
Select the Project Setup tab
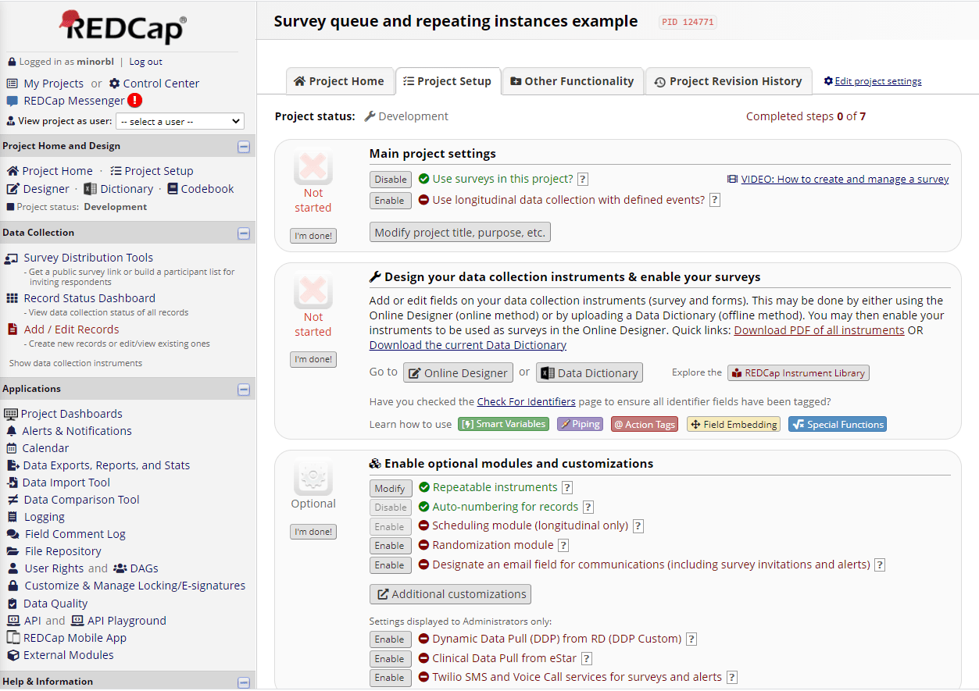pyautogui.click(x=448, y=81)
